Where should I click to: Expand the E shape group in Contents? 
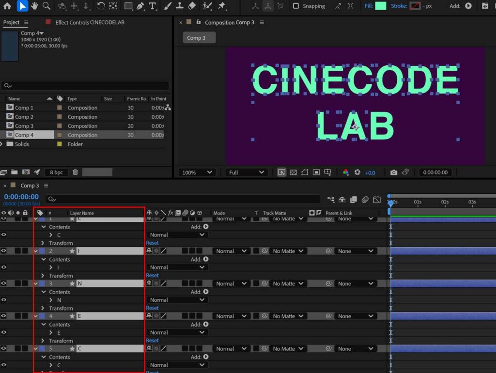50,332
